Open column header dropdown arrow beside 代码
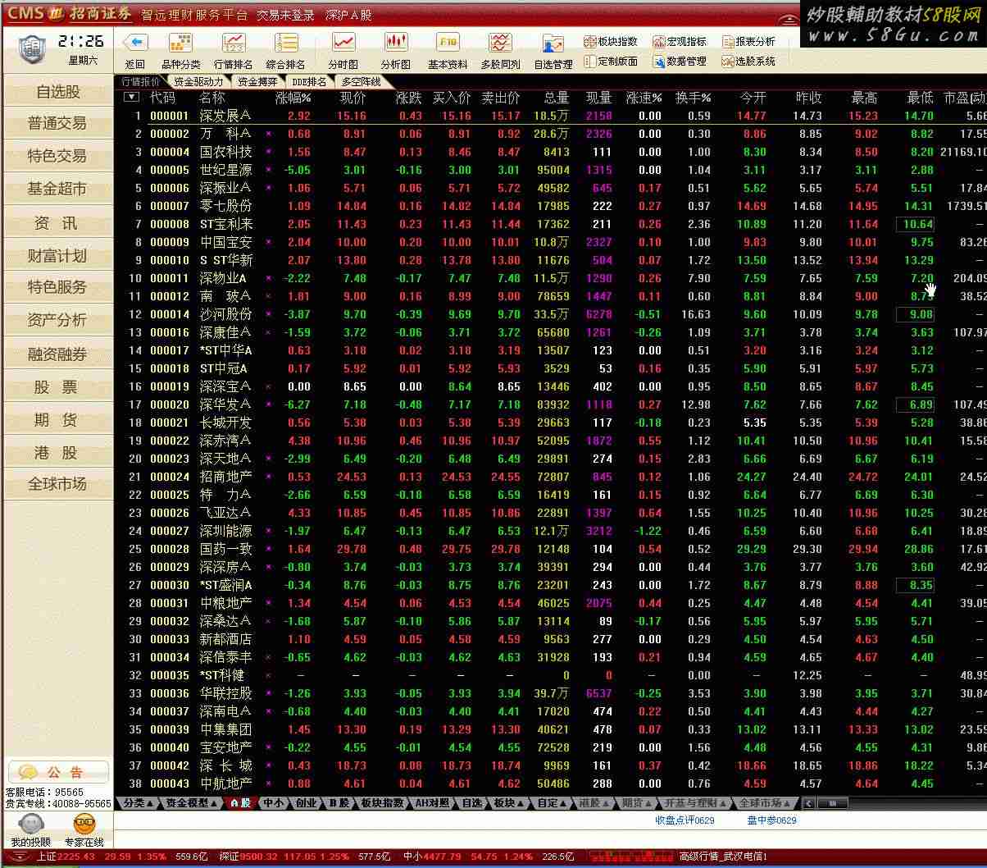The height and width of the screenshot is (868, 987). pos(131,97)
